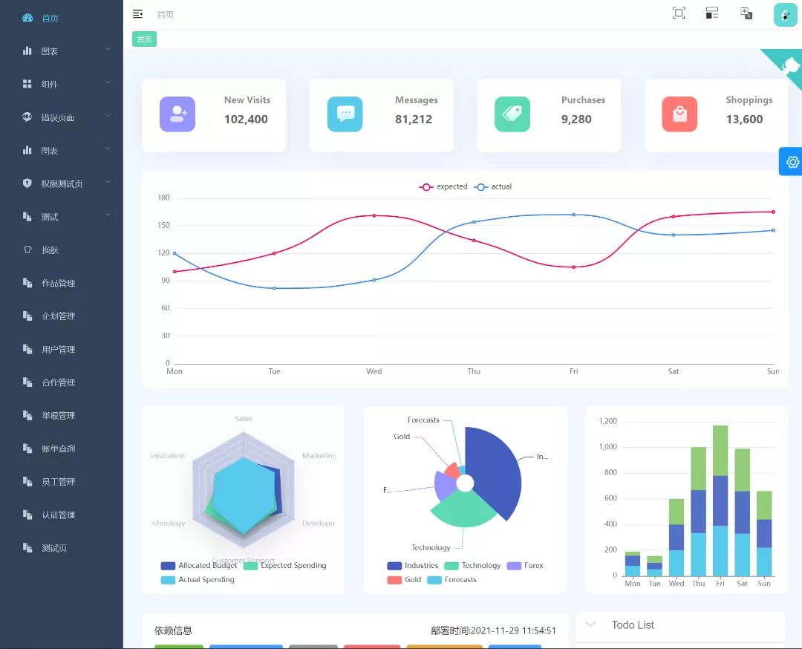Image resolution: width=802 pixels, height=649 pixels.
Task: Toggle the 'expected' series in line chart legend
Action: point(444,187)
